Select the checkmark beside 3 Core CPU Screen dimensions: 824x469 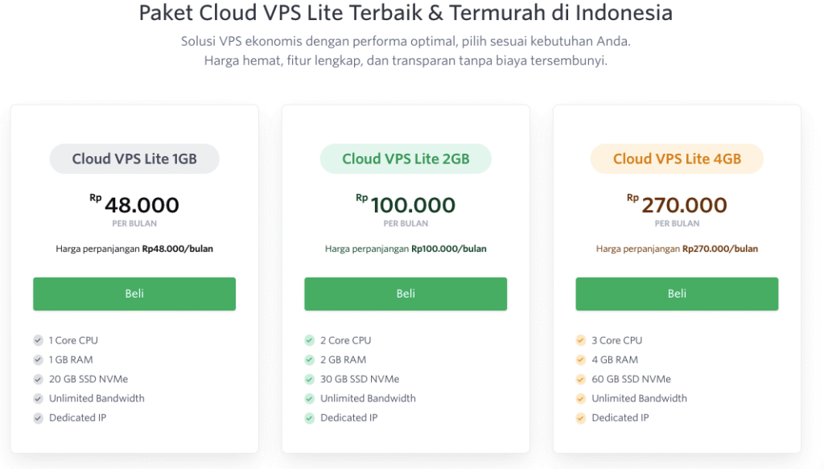point(580,340)
